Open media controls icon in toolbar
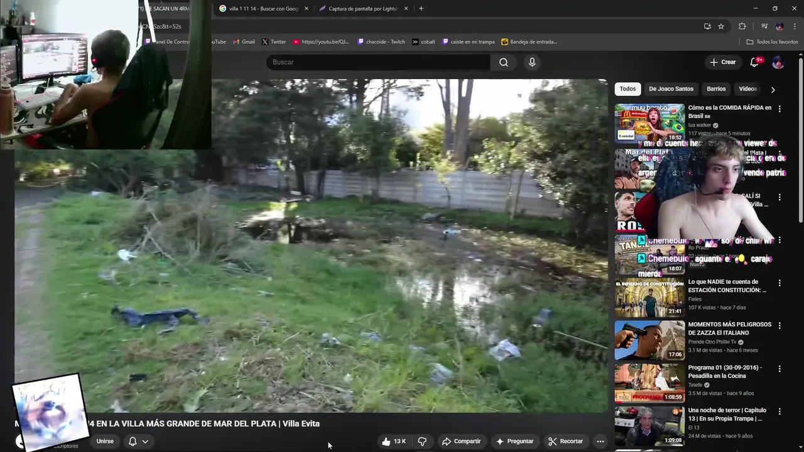The height and width of the screenshot is (452, 804). point(764,26)
